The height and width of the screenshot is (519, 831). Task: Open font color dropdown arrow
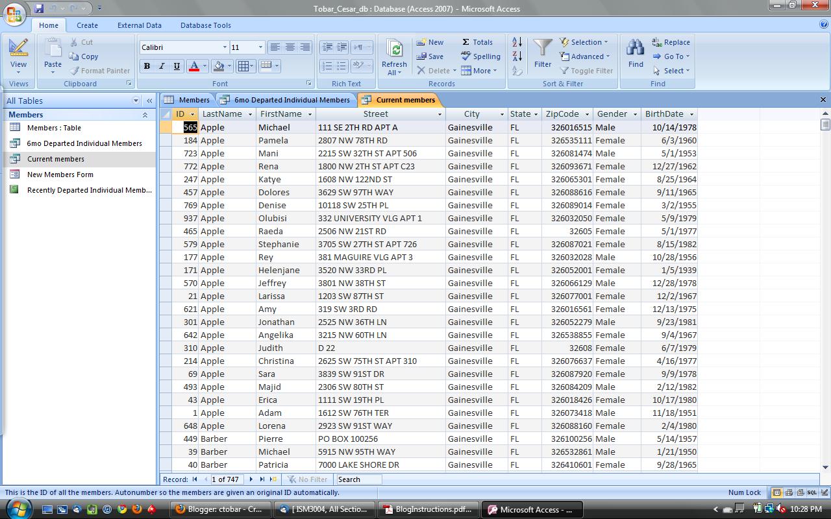coord(205,66)
